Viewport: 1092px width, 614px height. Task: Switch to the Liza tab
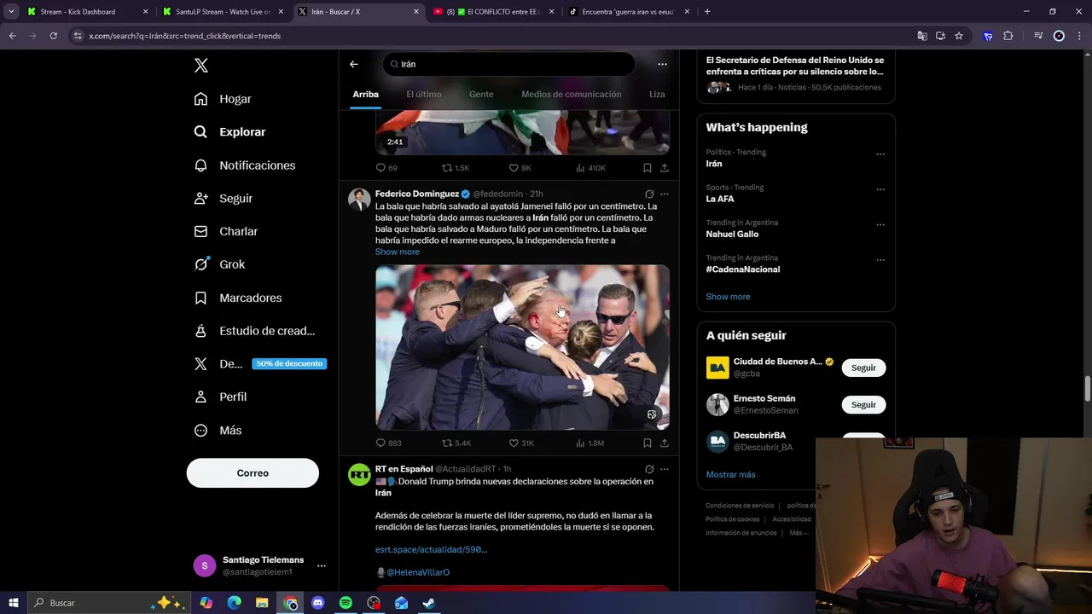coord(657,95)
